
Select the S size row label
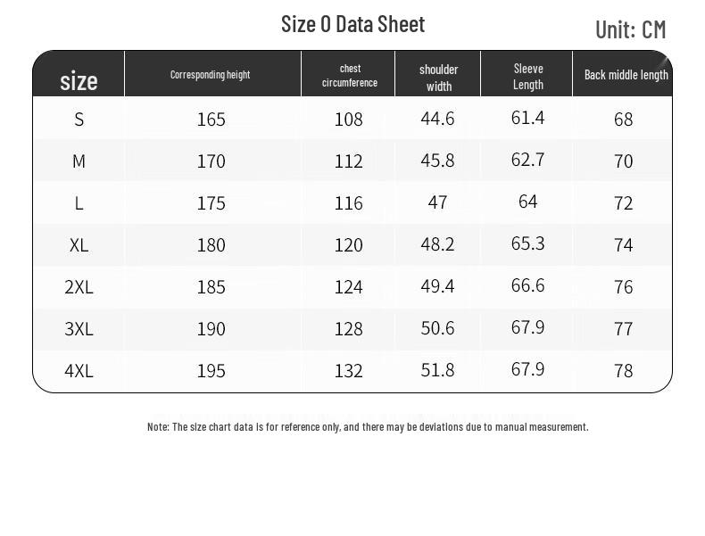tap(79, 119)
